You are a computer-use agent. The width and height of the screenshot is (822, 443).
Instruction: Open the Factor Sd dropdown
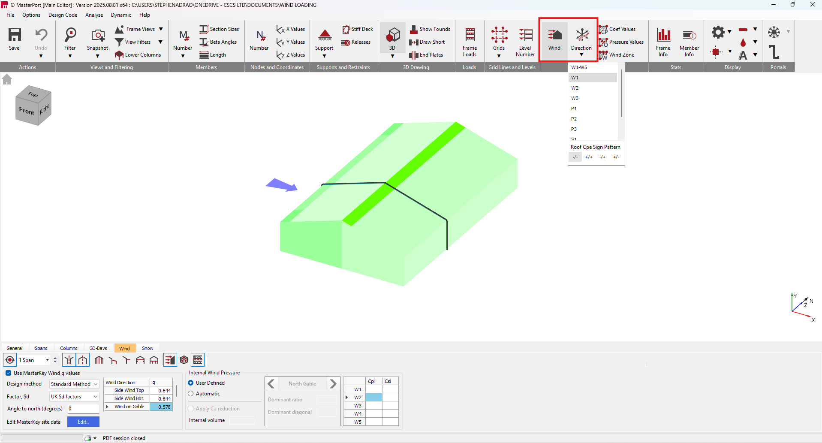[74, 397]
